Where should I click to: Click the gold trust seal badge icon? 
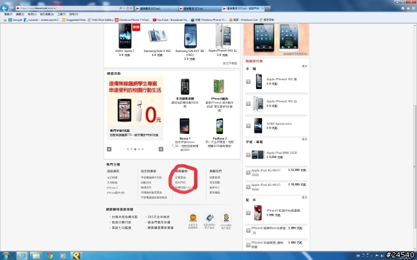tap(193, 218)
